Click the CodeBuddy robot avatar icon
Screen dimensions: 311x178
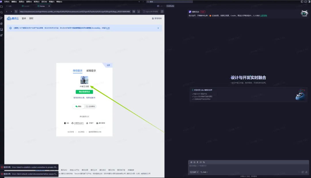pos(304,13)
